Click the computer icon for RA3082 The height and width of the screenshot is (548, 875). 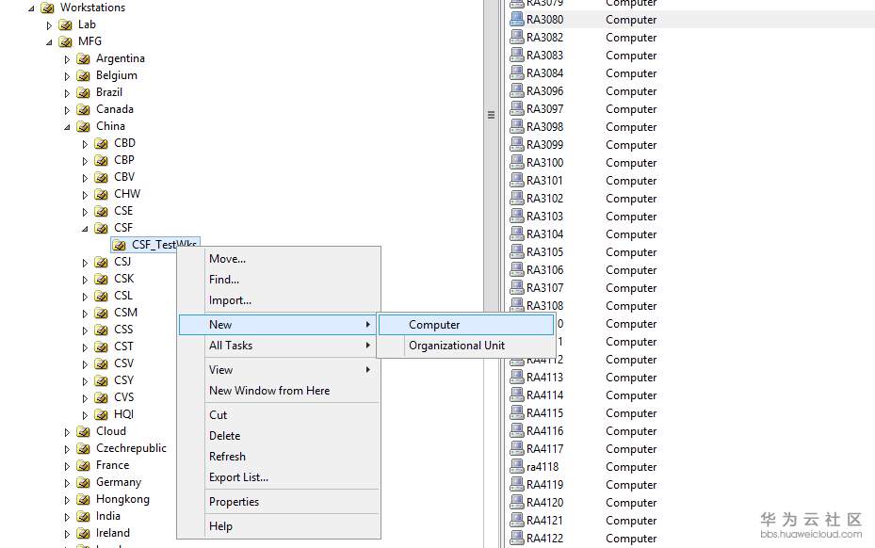tap(517, 37)
